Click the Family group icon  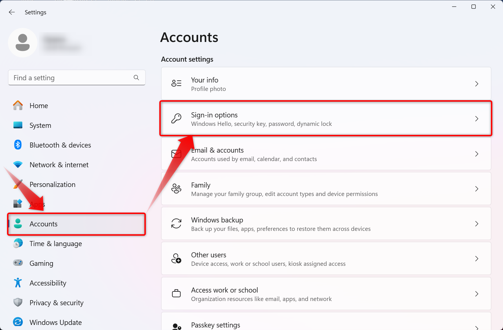176,189
